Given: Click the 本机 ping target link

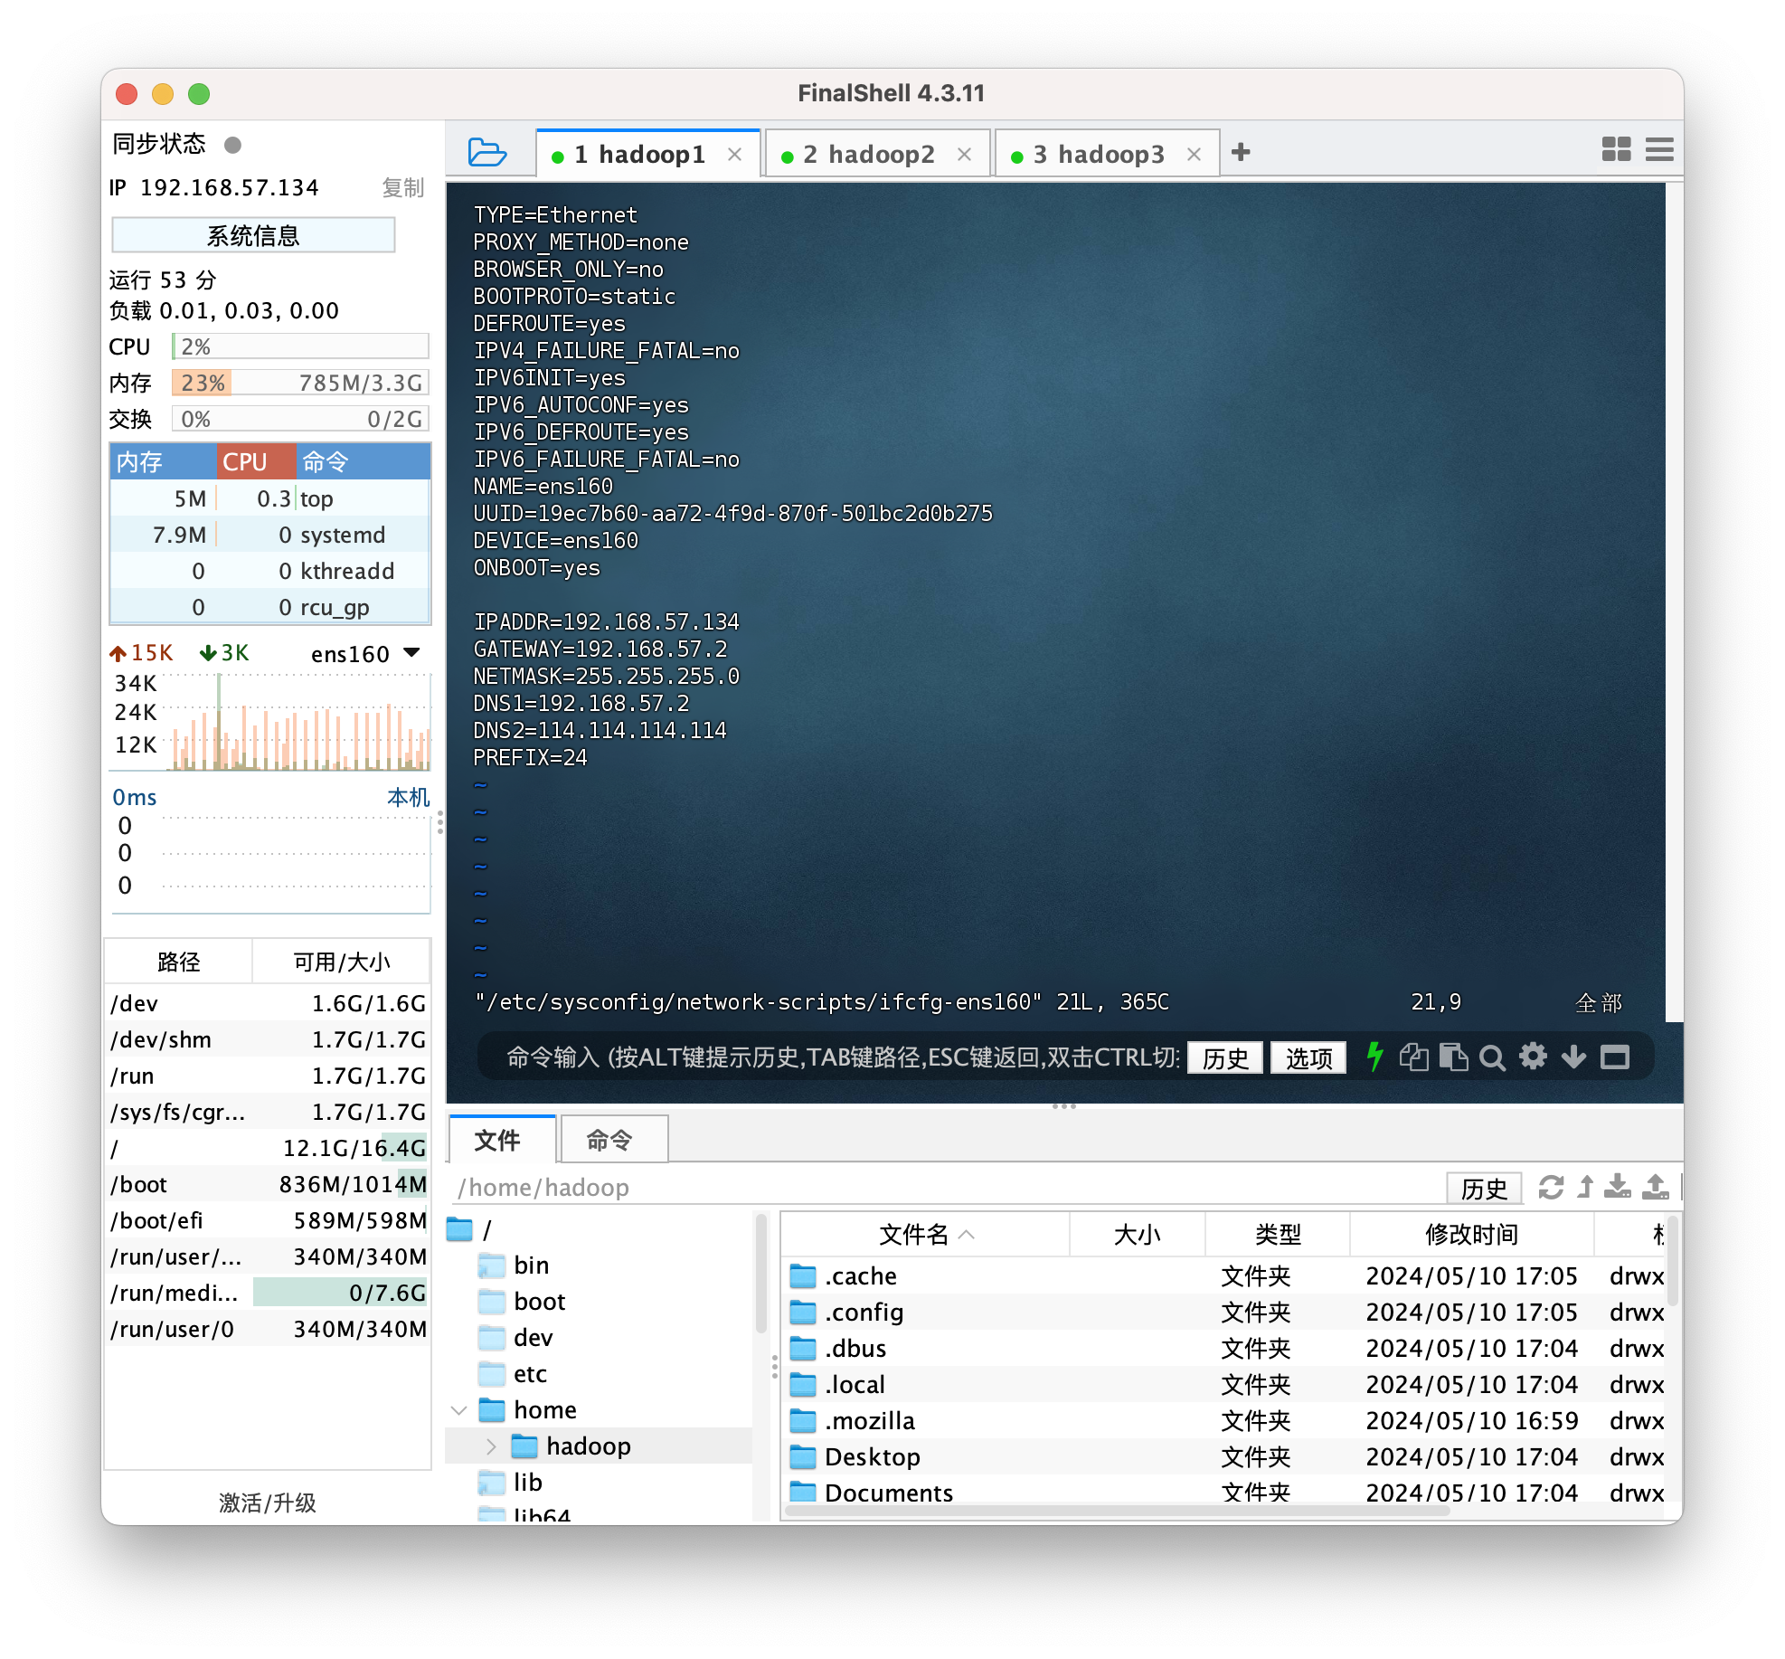Looking at the screenshot, I should 408,797.
